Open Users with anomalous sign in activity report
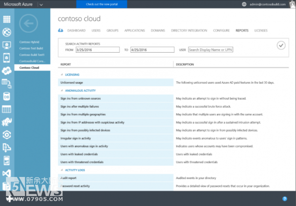The height and width of the screenshot is (206, 296). tap(115, 146)
